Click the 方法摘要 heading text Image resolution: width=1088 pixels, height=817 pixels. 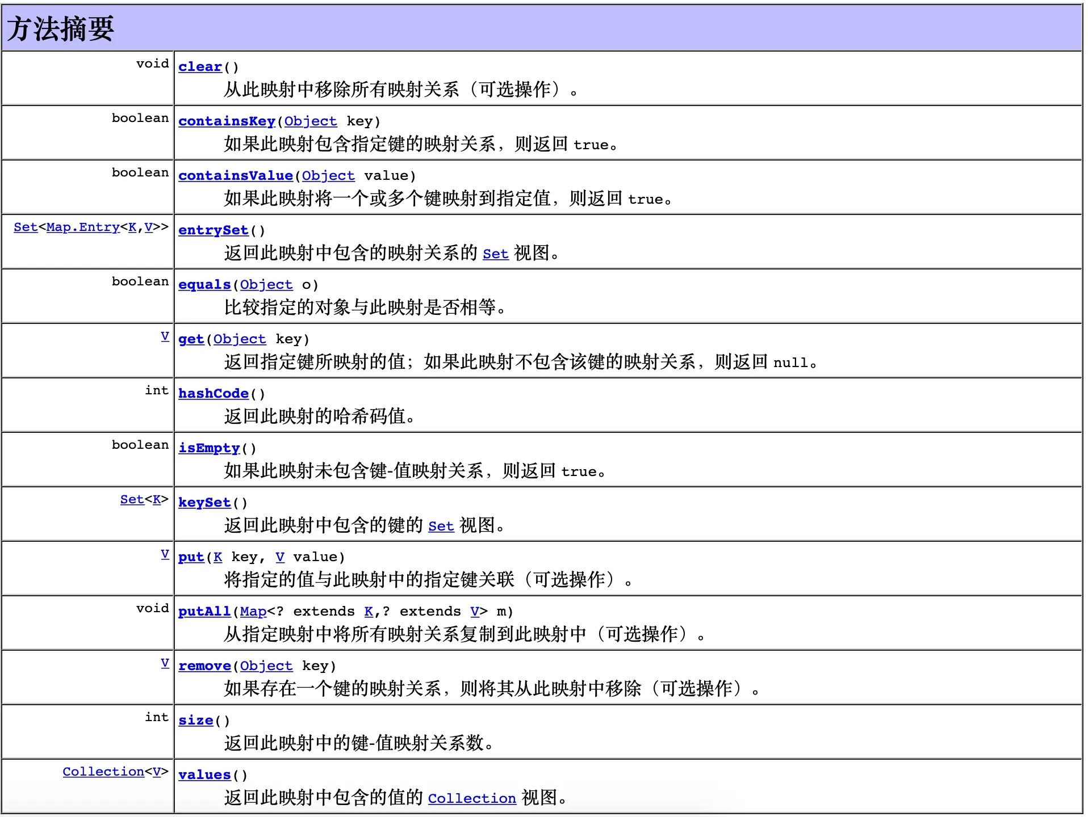pyautogui.click(x=60, y=29)
